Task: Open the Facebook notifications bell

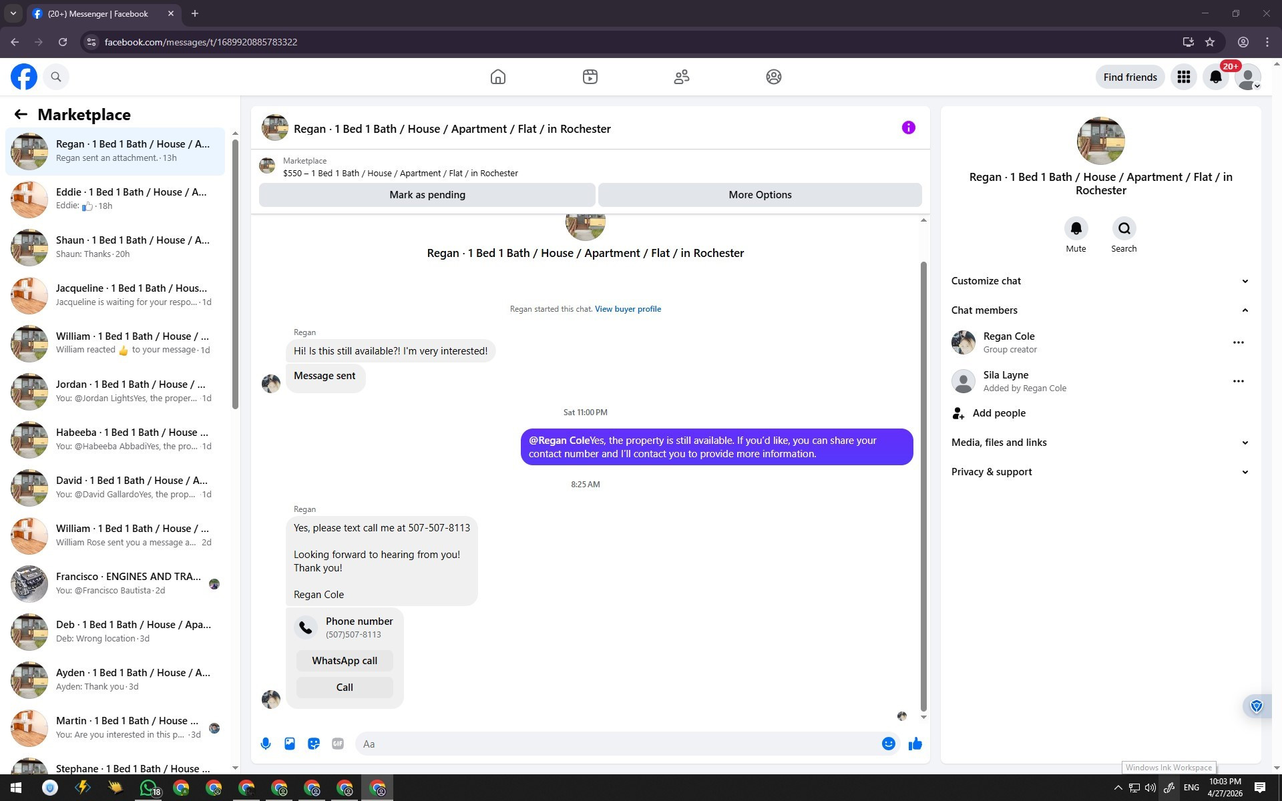Action: point(1215,77)
